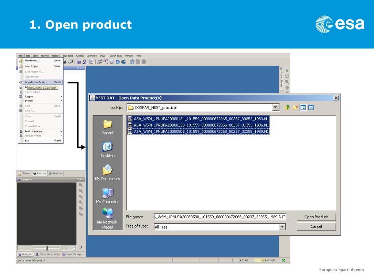Open Recent shortcut in file dialog
This screenshot has height=280, width=374.
pos(107,127)
